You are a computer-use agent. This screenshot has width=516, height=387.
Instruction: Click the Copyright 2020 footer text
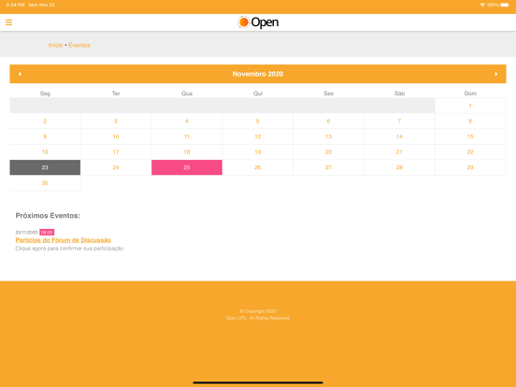tap(258, 311)
